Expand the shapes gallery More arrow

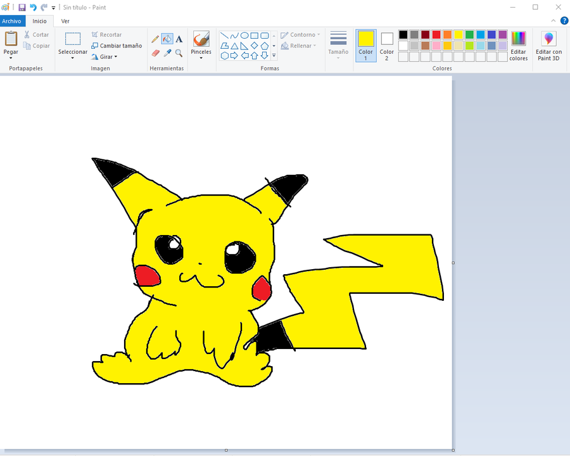(274, 56)
